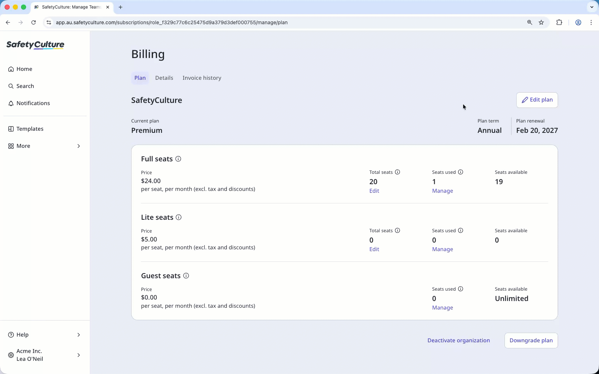The height and width of the screenshot is (374, 599).
Task: Click the $24.00 Full seats price
Action: (x=151, y=181)
